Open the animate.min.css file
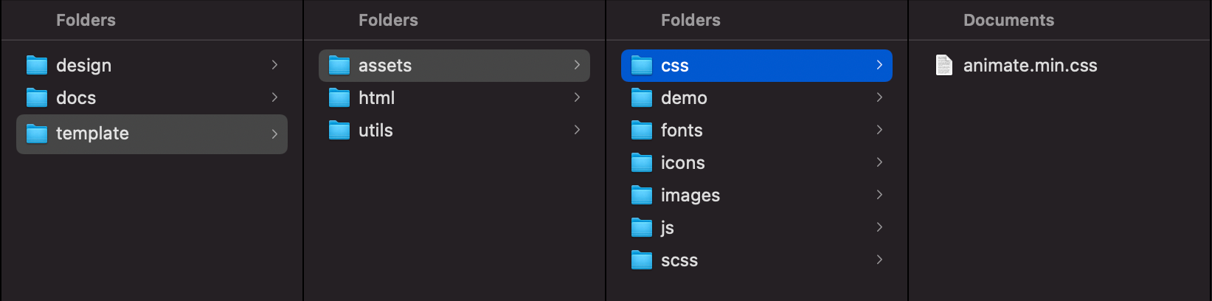The image size is (1212, 301). (x=1030, y=66)
